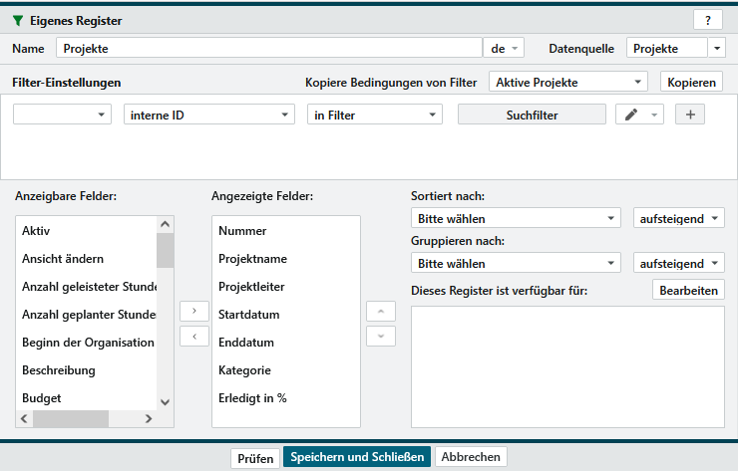Remove field with left arrow button
Image resolution: width=738 pixels, height=471 pixels.
(x=193, y=336)
